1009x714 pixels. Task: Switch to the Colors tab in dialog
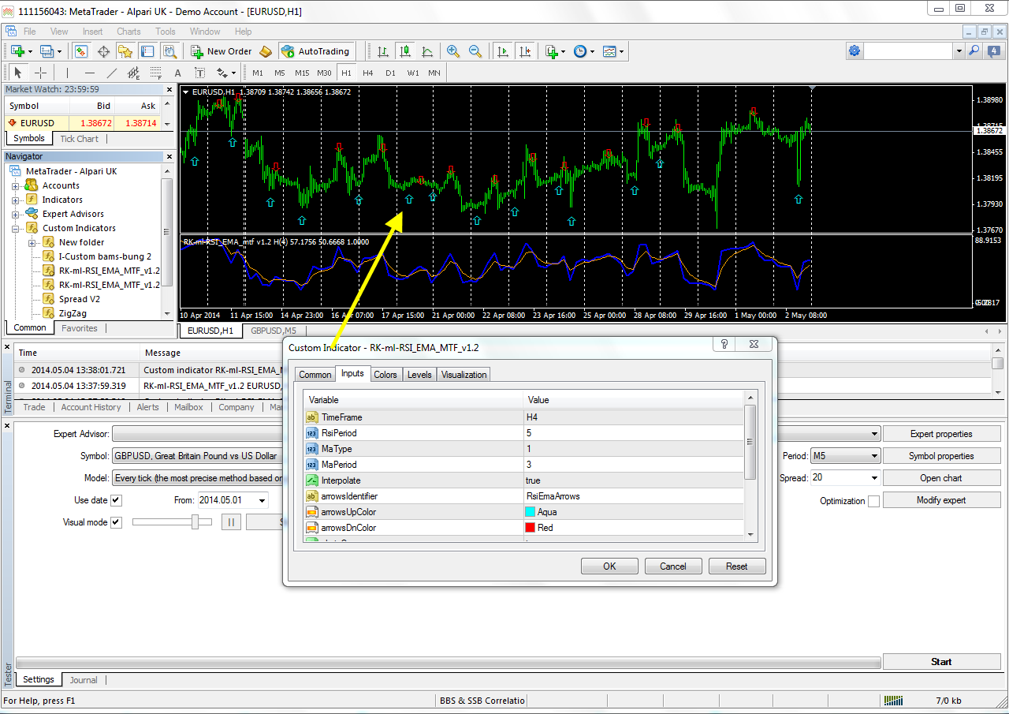(x=385, y=375)
